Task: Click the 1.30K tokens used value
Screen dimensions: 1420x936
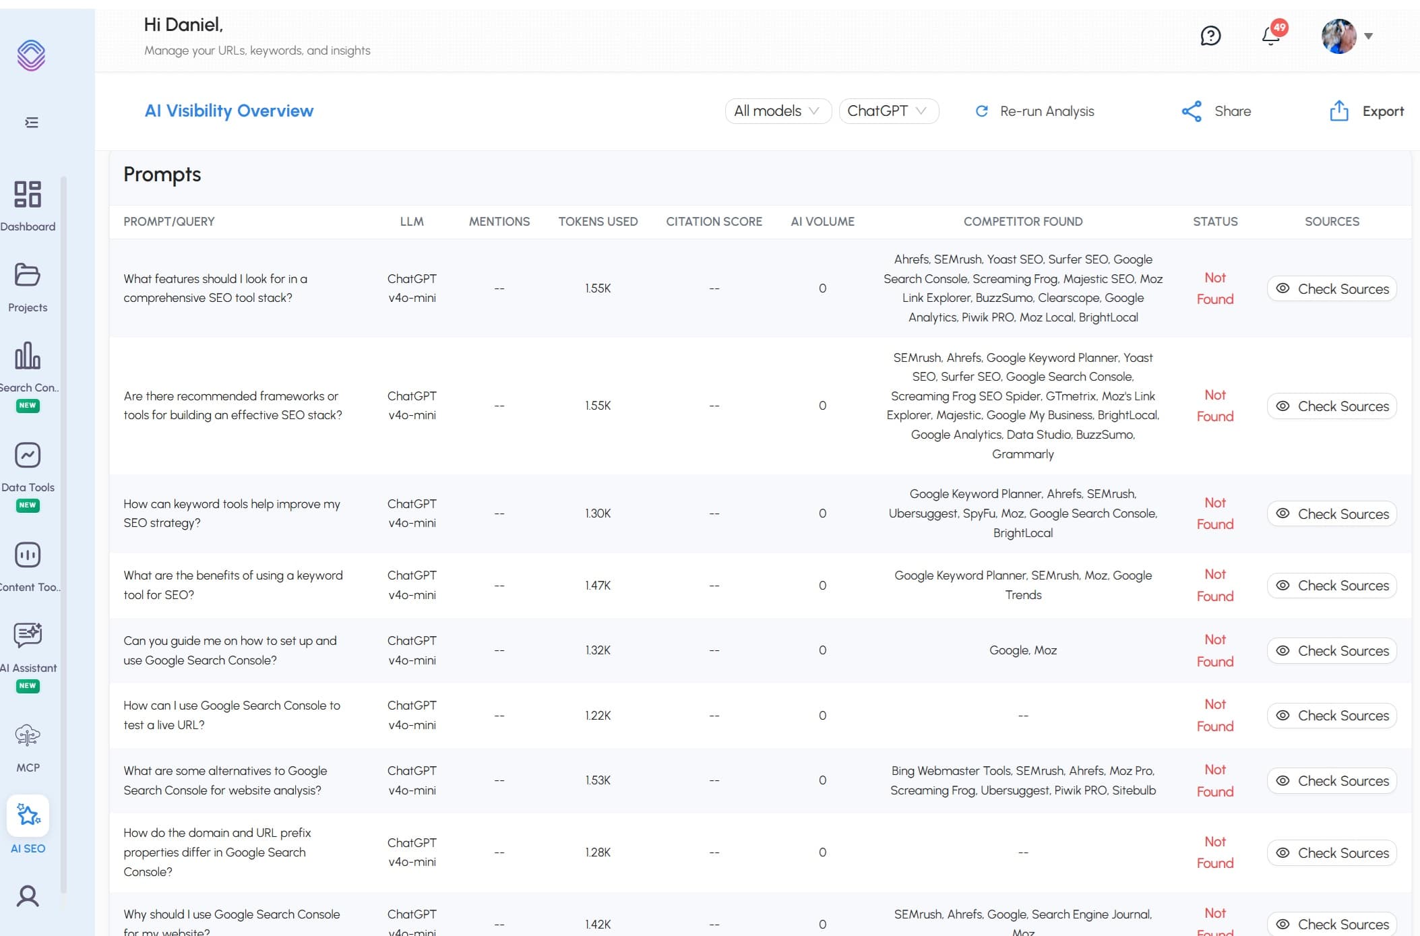Action: tap(598, 513)
